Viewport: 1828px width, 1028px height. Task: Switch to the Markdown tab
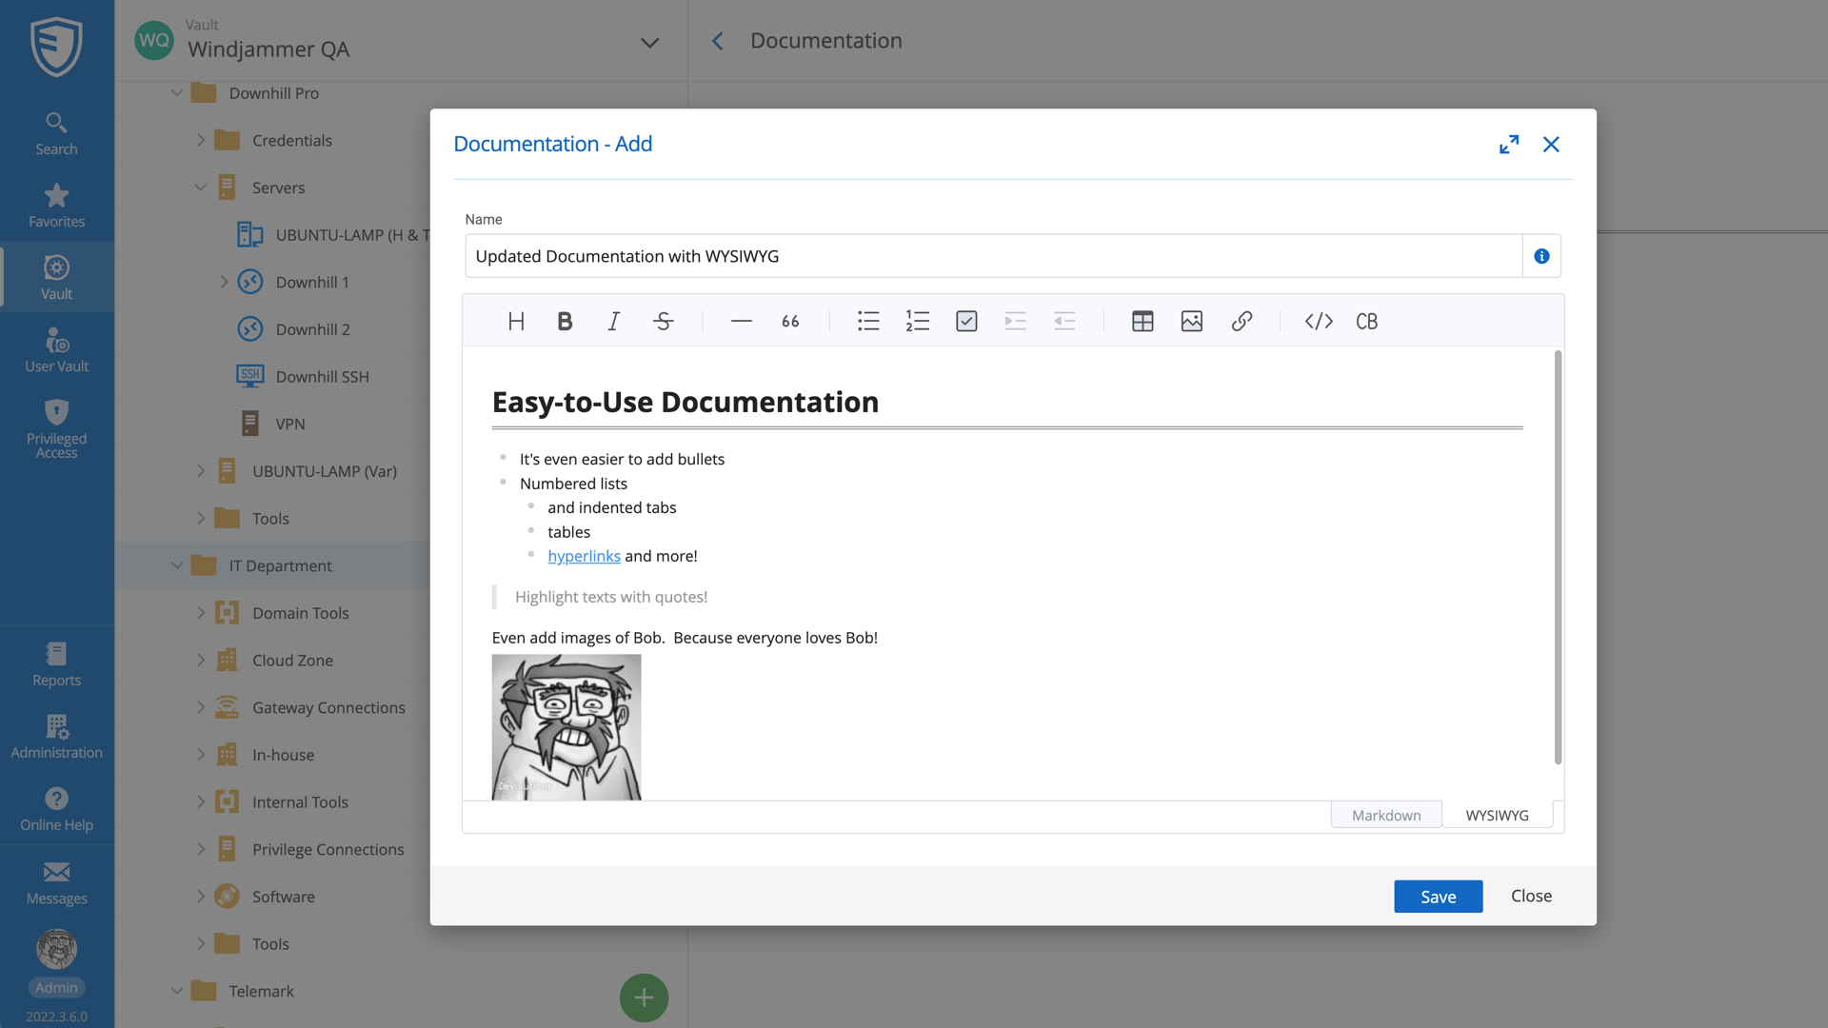pos(1386,815)
